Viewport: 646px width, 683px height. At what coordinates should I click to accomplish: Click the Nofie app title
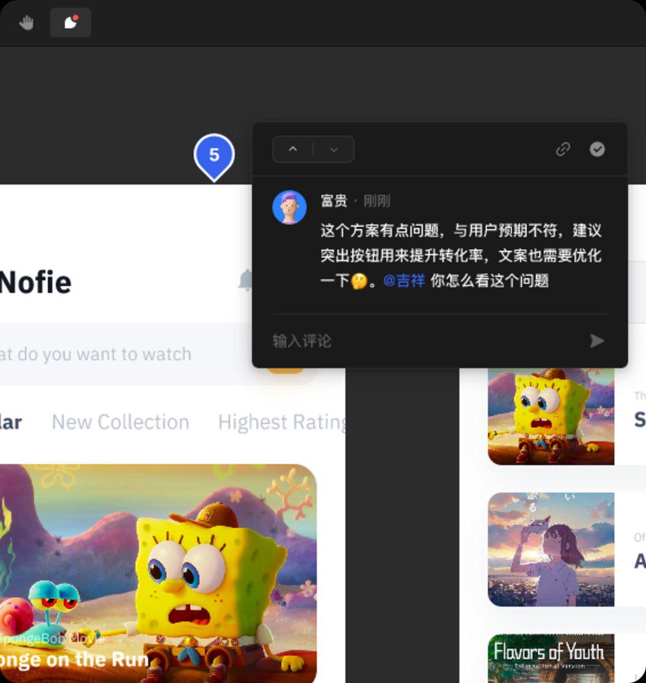pos(35,282)
